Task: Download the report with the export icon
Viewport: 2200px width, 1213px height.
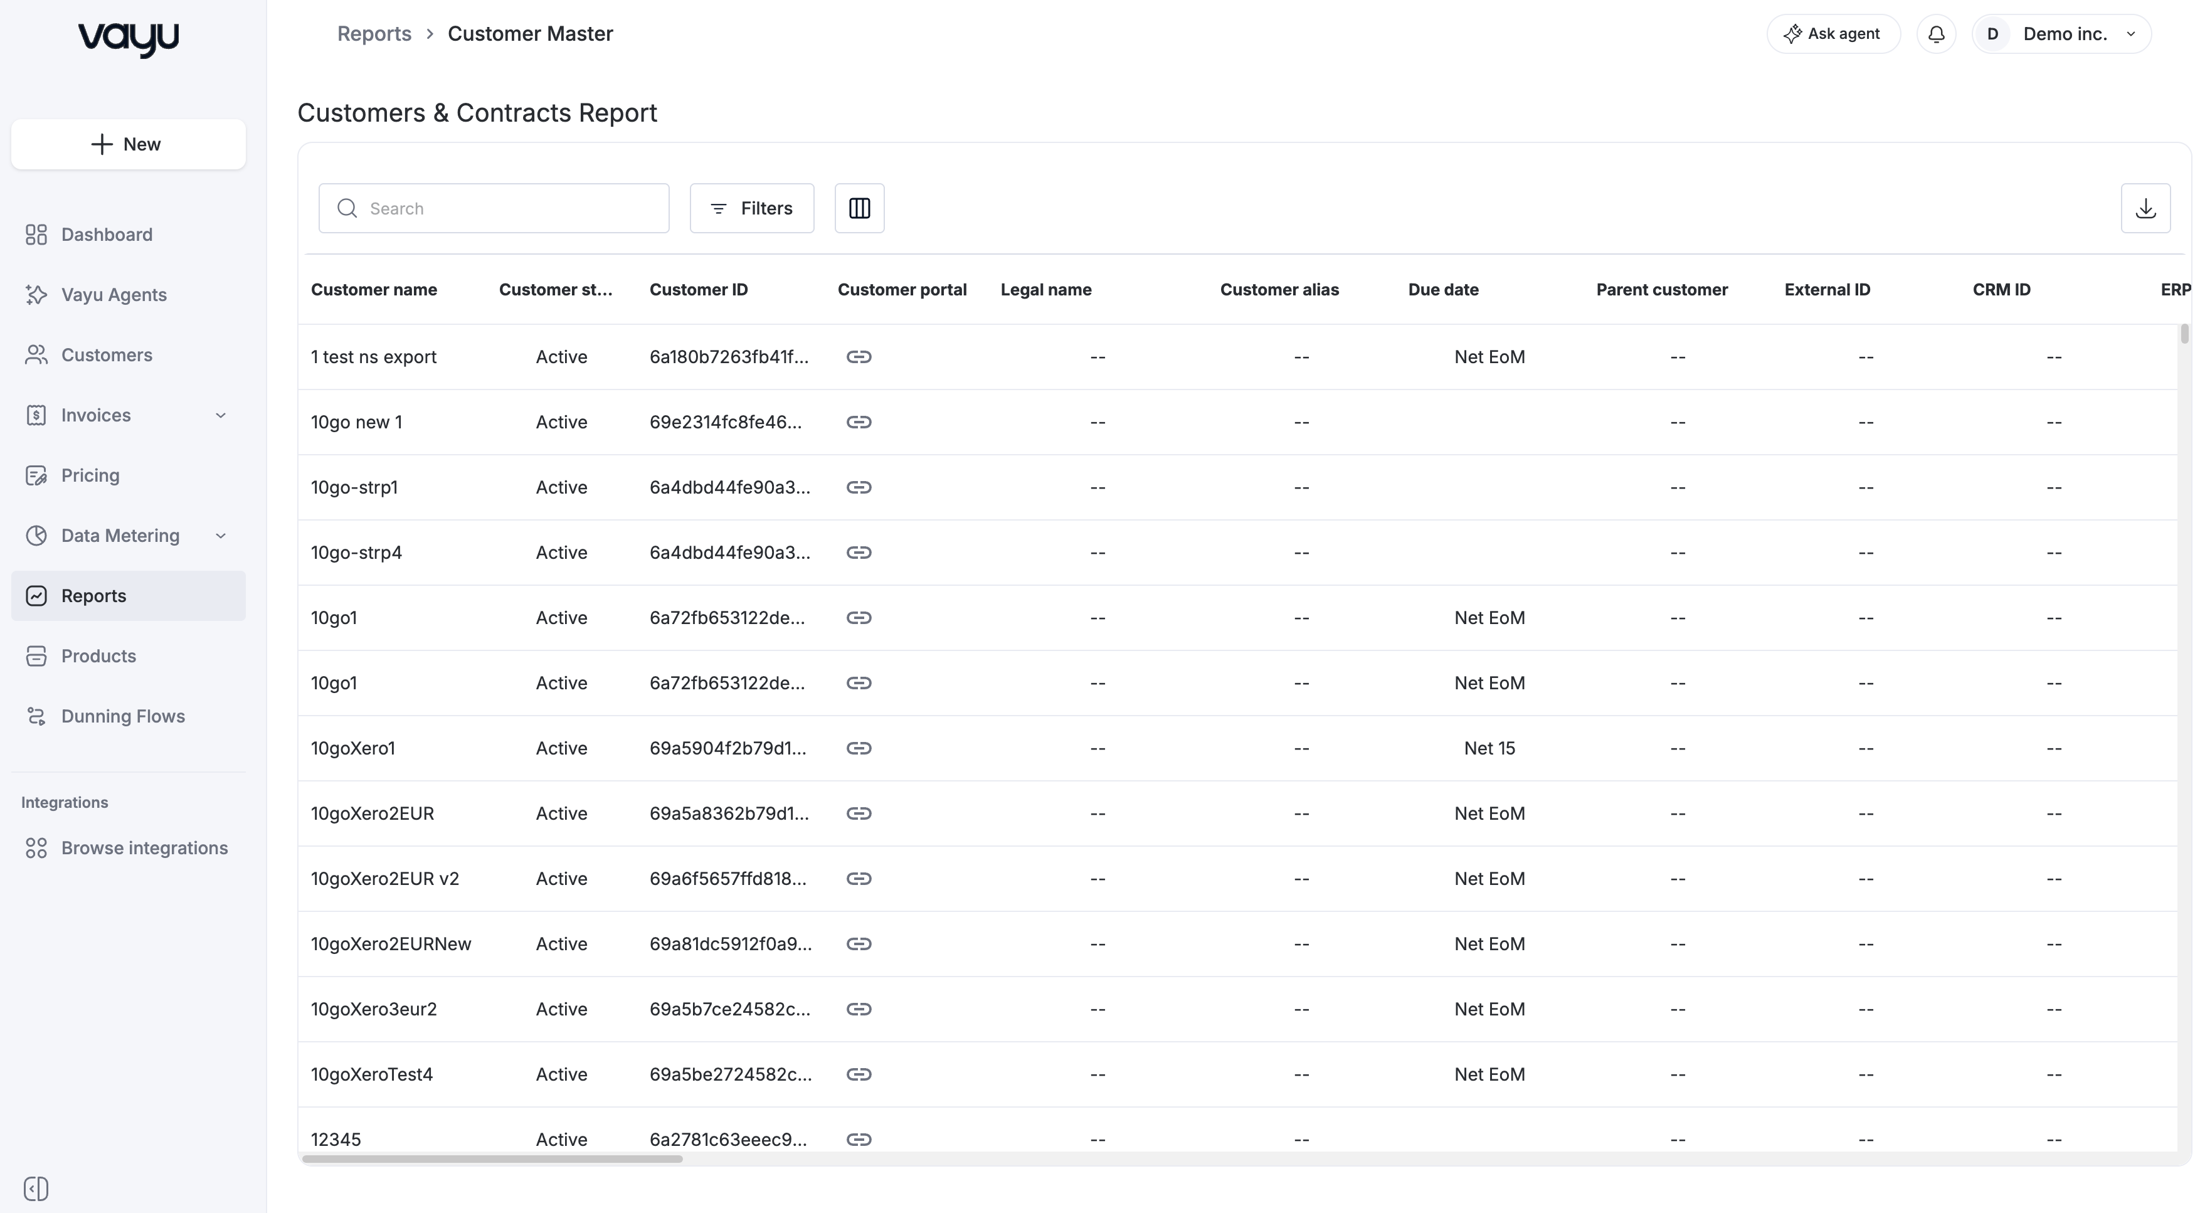Action: pos(2145,208)
